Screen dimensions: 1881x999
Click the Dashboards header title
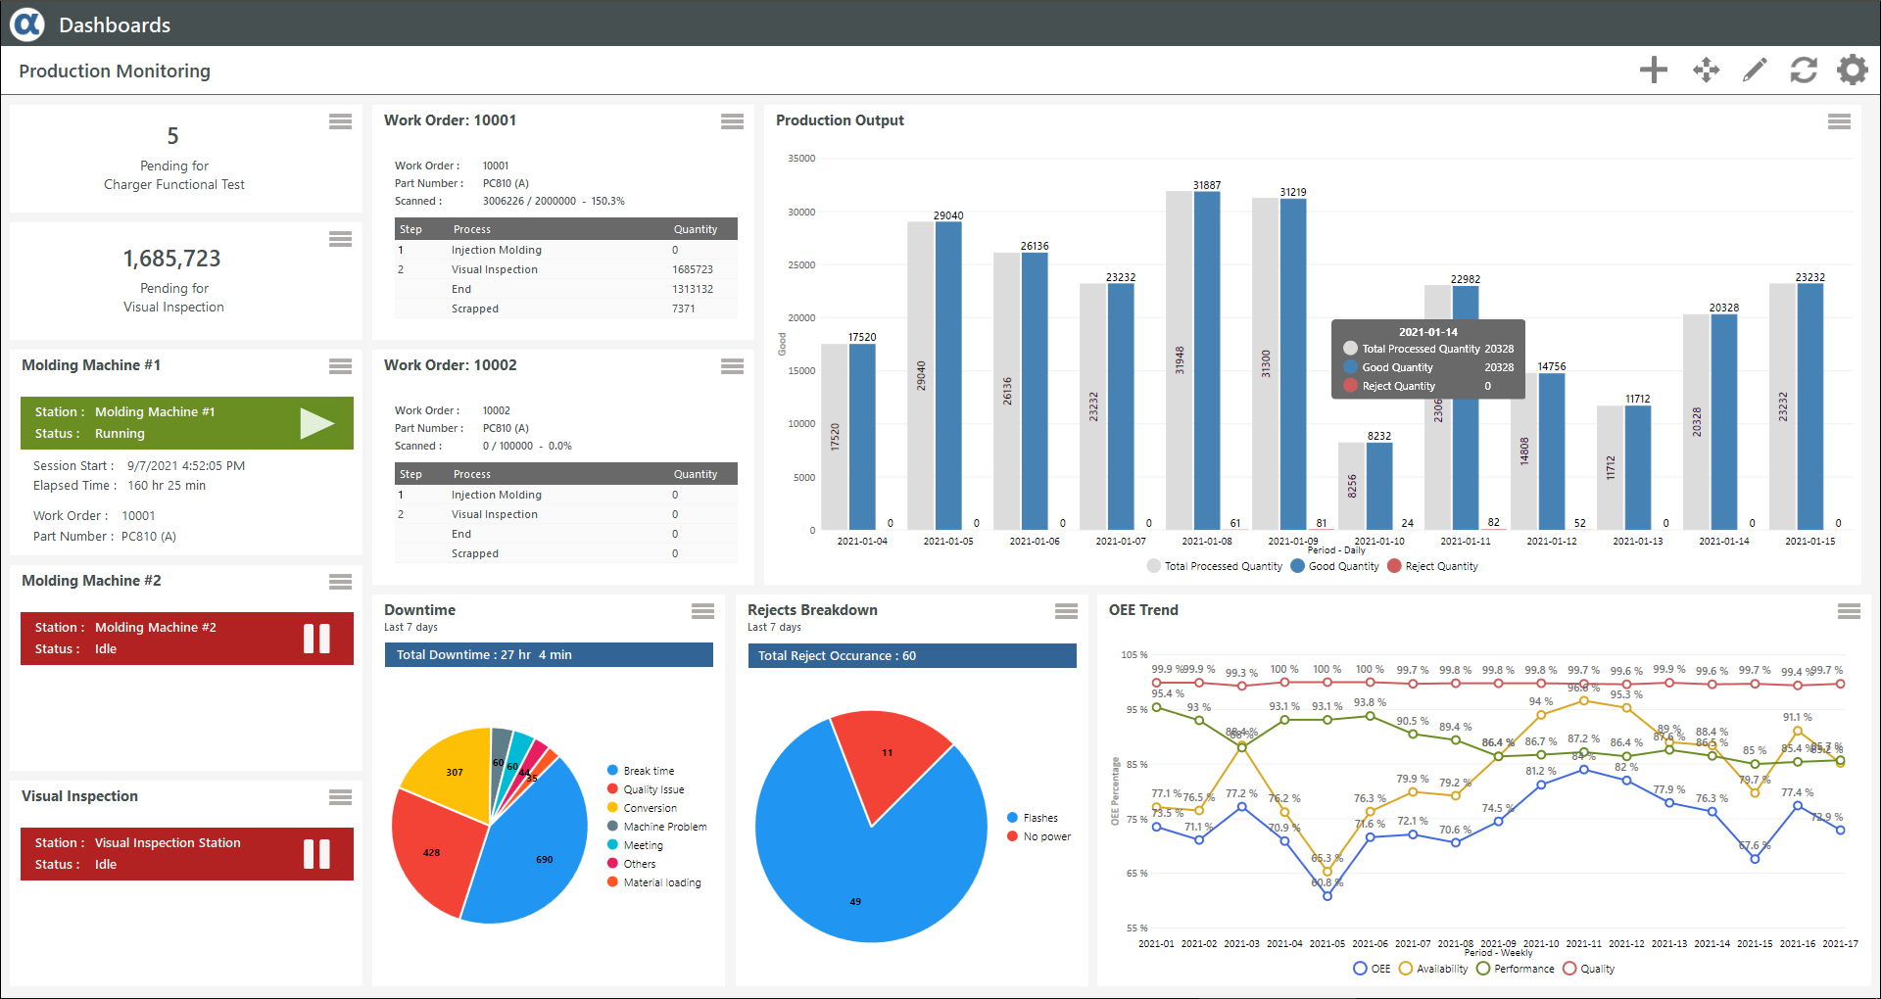(115, 24)
